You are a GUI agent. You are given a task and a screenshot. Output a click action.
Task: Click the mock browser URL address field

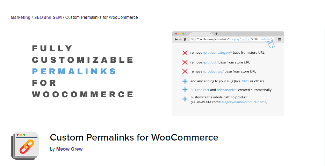click(228, 39)
